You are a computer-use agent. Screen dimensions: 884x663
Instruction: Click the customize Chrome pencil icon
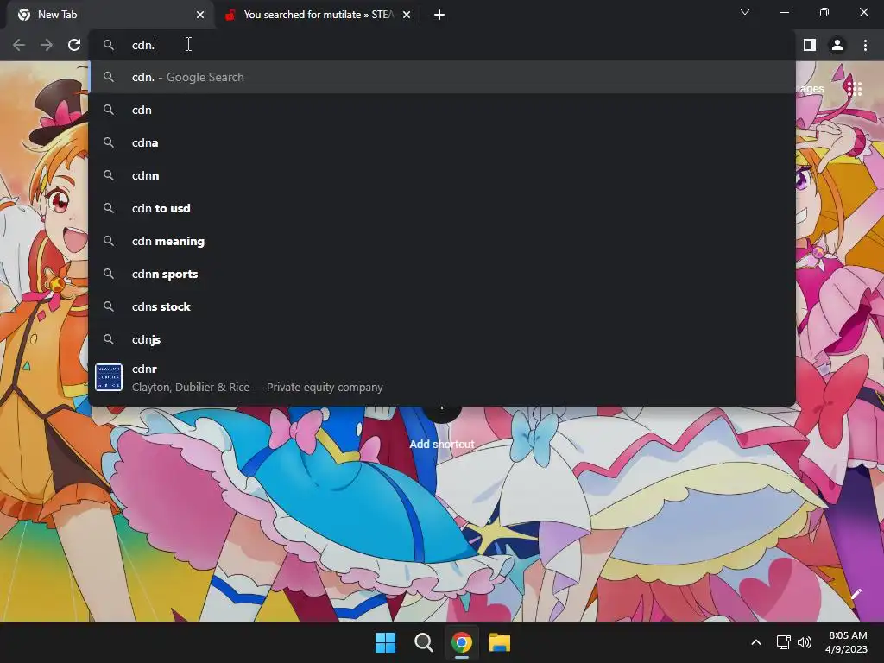click(856, 594)
